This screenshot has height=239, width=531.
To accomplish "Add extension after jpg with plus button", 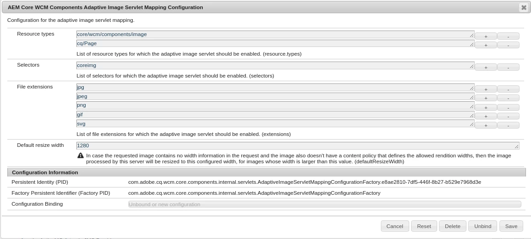I will [x=486, y=89].
